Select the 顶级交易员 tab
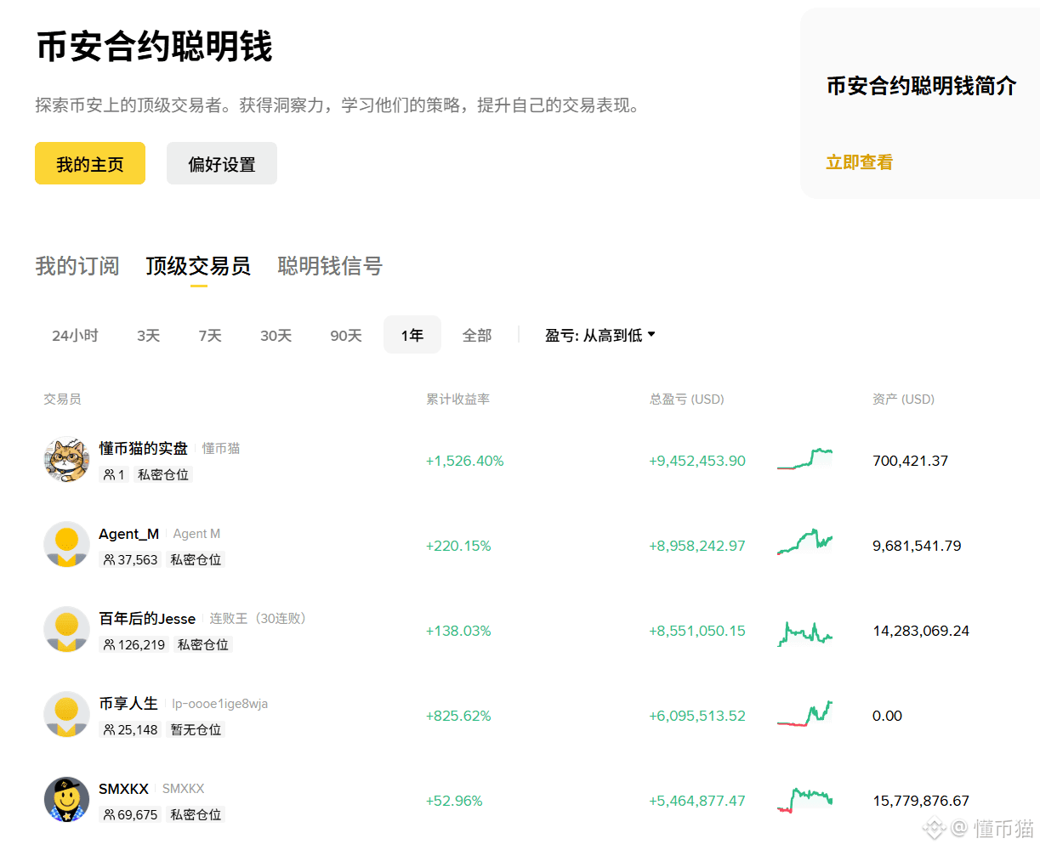This screenshot has width=1040, height=850. click(198, 266)
